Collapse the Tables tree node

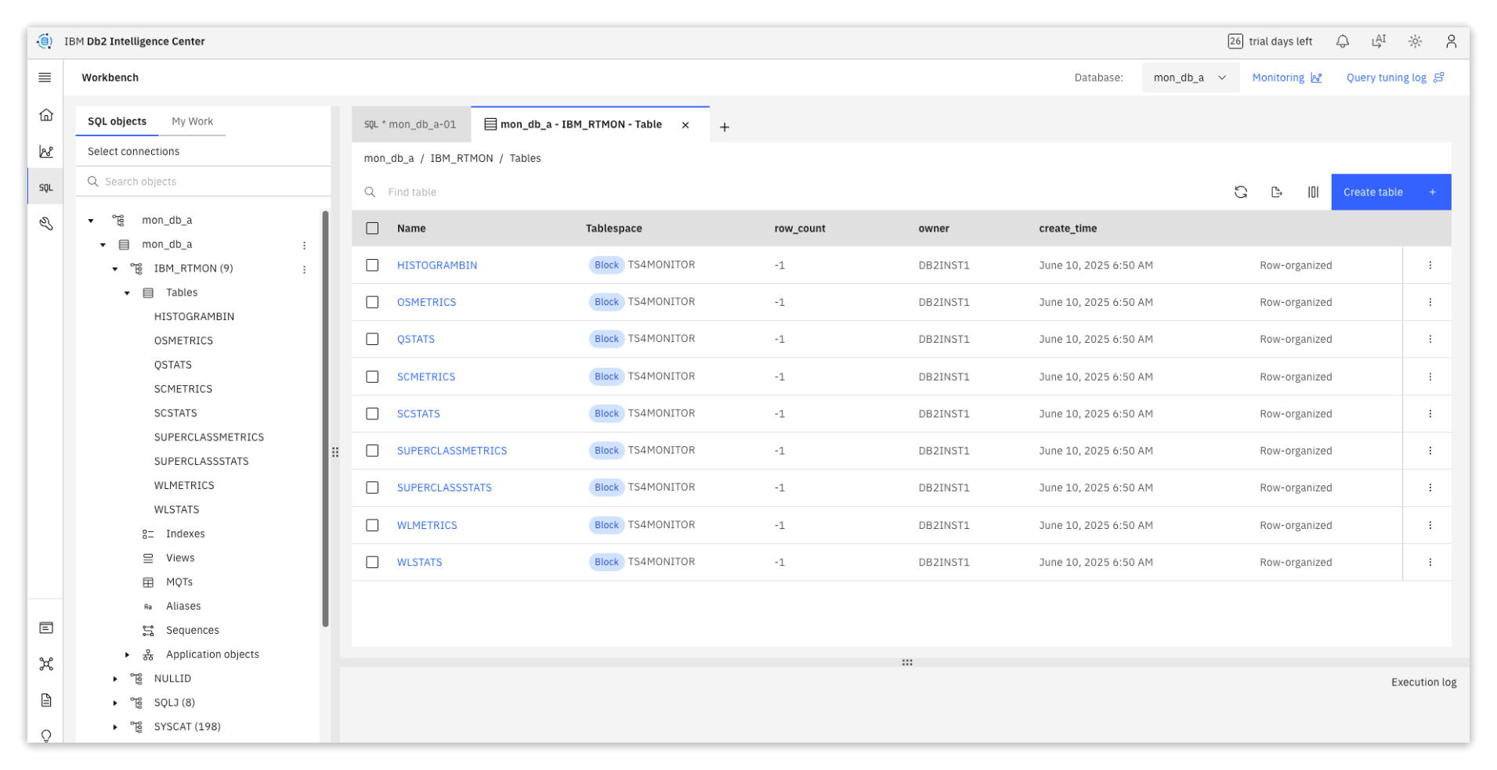click(127, 293)
